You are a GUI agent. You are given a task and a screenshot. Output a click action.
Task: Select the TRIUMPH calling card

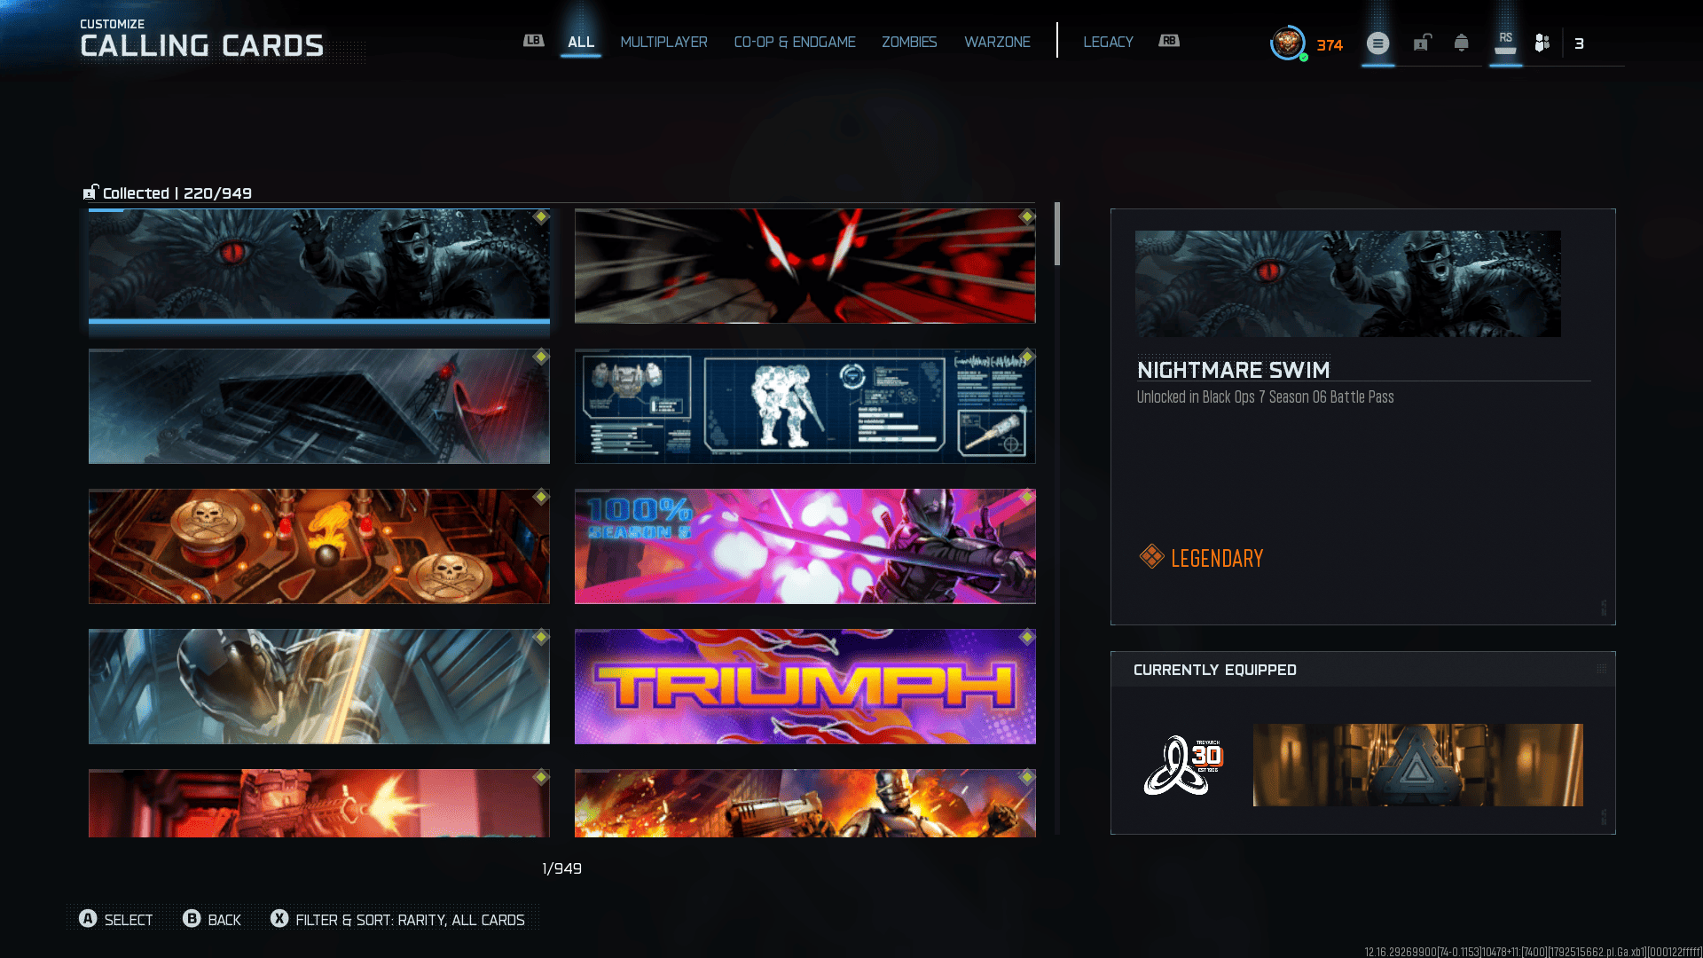(805, 687)
